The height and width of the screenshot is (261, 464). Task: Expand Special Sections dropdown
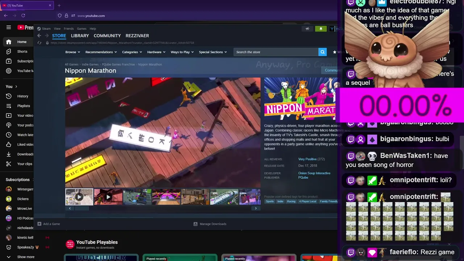pos(213,52)
